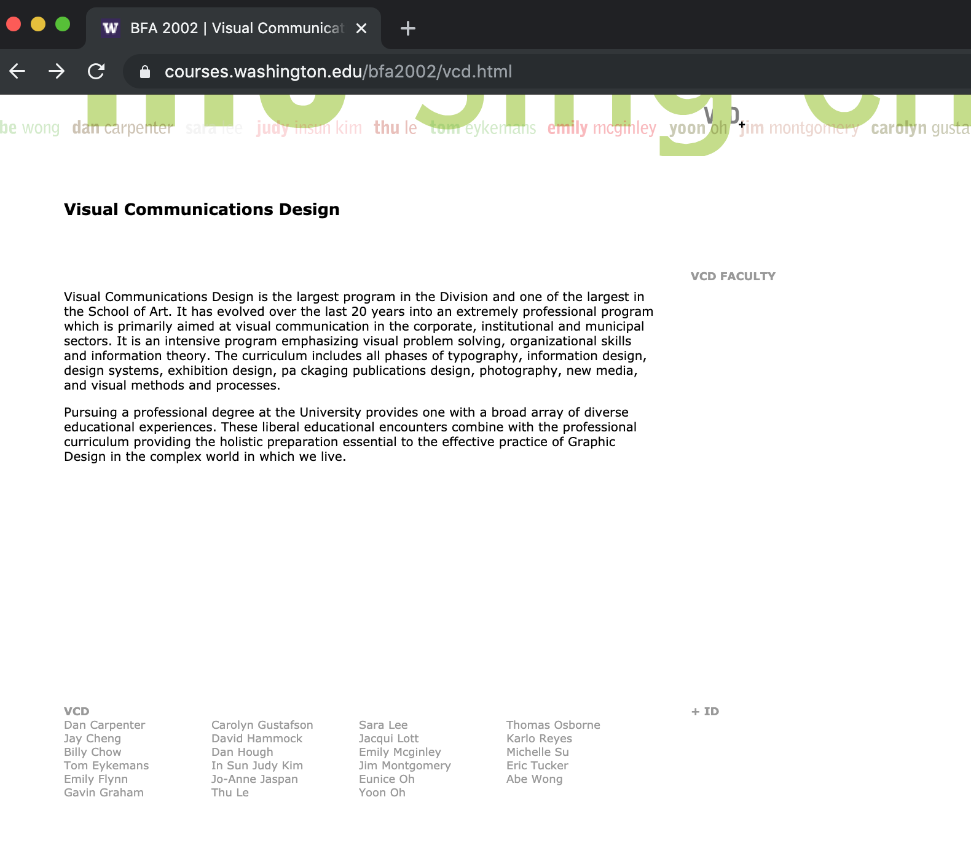Click 'emily mcginley' in the banner
Image resolution: width=971 pixels, height=848 pixels.
pyautogui.click(x=602, y=128)
